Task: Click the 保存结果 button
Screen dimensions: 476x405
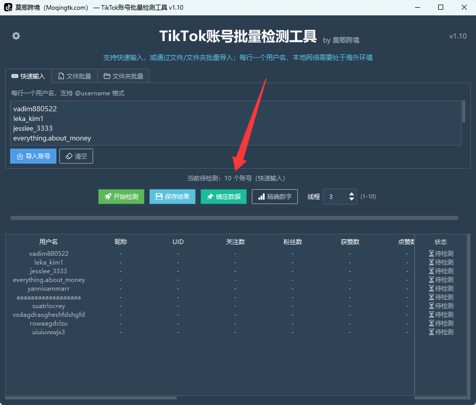Action: [172, 197]
